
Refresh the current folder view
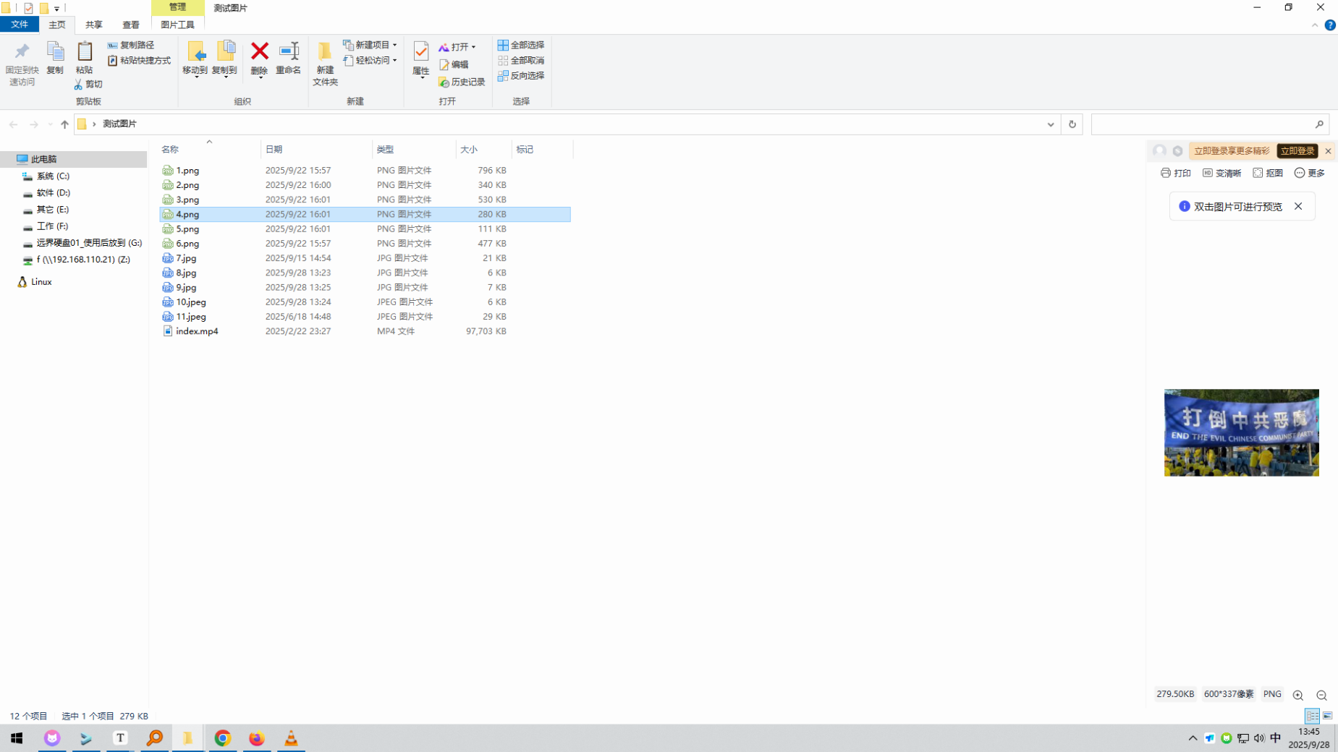click(1072, 124)
